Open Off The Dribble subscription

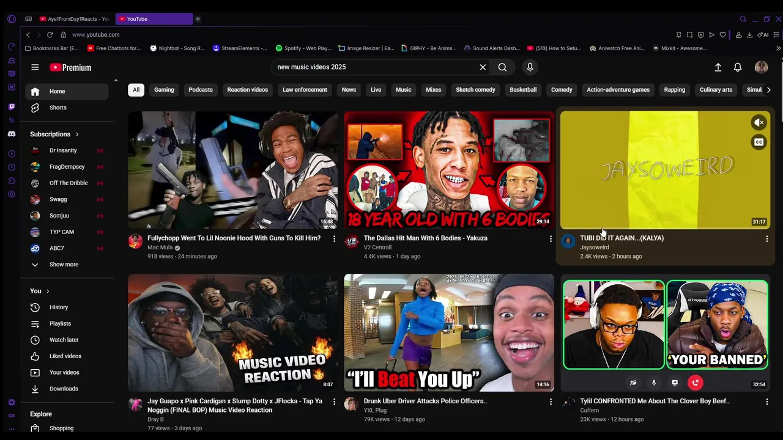67,183
